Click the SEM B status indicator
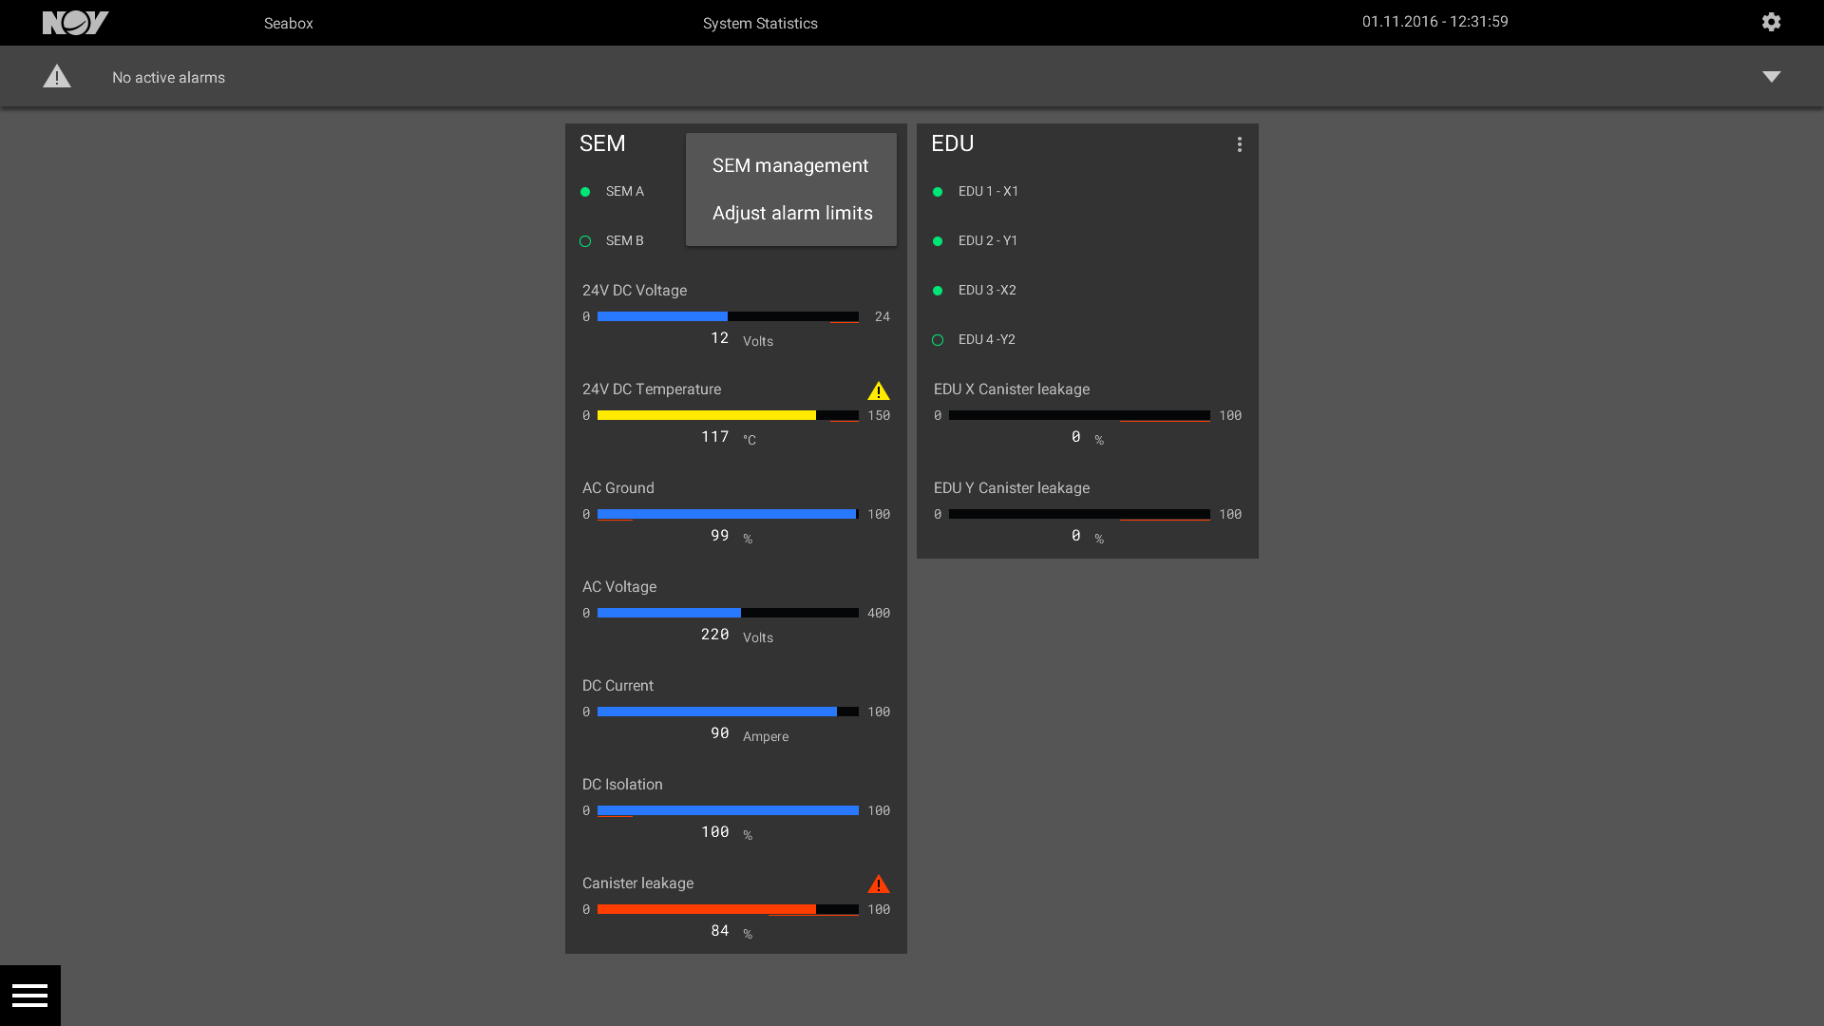1824x1026 pixels. (x=585, y=241)
